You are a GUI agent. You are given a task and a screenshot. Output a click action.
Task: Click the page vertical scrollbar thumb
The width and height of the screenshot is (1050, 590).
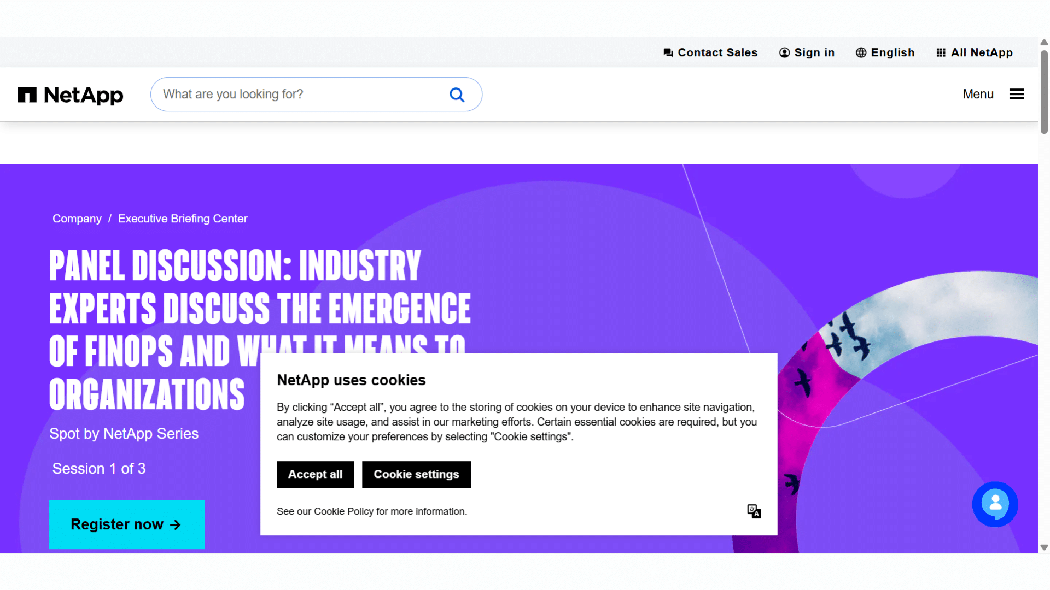(1044, 92)
